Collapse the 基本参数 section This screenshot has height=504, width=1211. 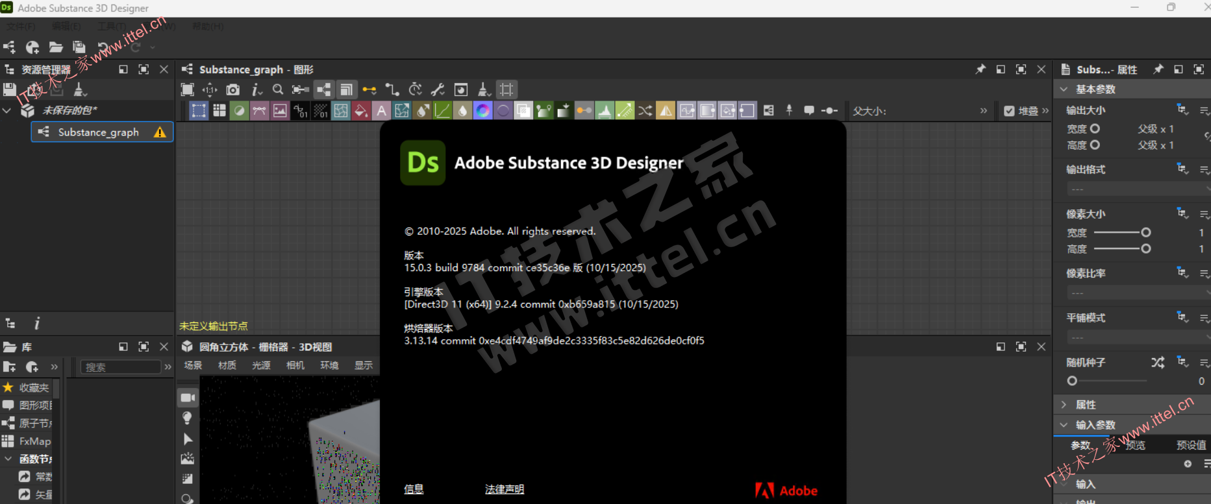tap(1064, 90)
